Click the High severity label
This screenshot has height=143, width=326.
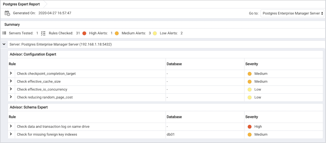pos(258,127)
